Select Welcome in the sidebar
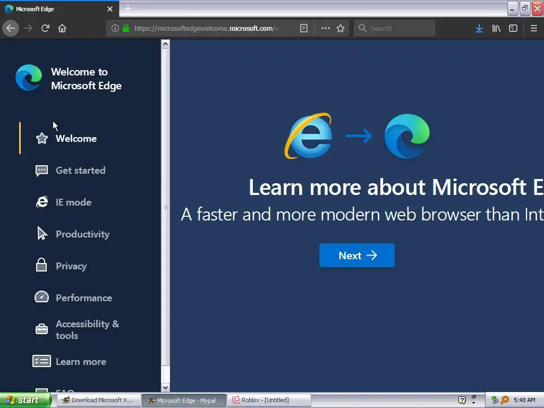544x408 pixels. 76,139
